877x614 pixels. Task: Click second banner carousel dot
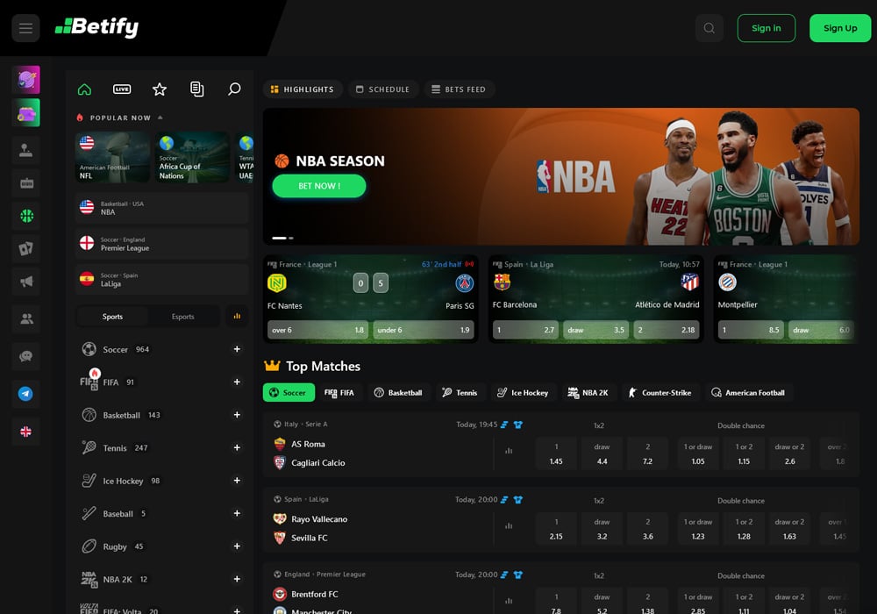coord(291,239)
